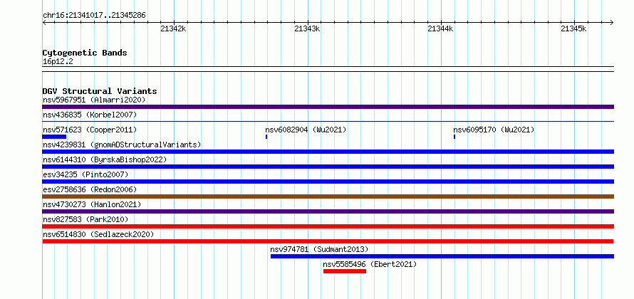Click the esv34235 (Pinto2007) label
Image resolution: width=634 pixels, height=299 pixels.
(x=85, y=174)
